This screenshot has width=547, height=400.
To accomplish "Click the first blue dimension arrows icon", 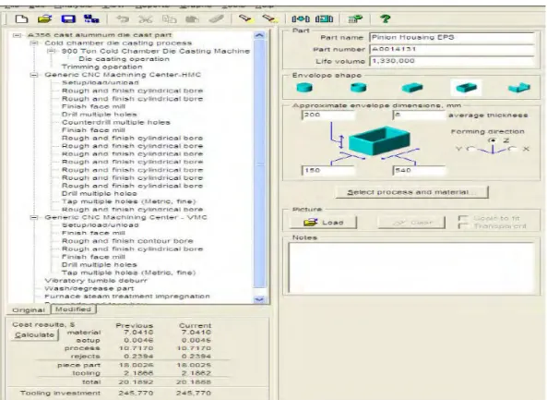I will point(301,18).
